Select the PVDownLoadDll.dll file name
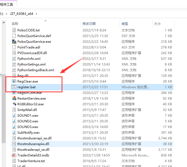The image size is (187, 167). coord(32,53)
